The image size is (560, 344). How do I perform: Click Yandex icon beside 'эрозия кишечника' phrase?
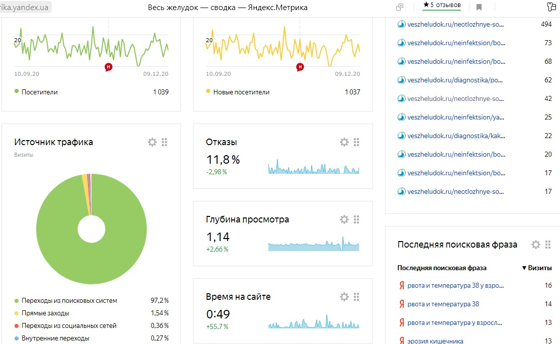[402, 341]
